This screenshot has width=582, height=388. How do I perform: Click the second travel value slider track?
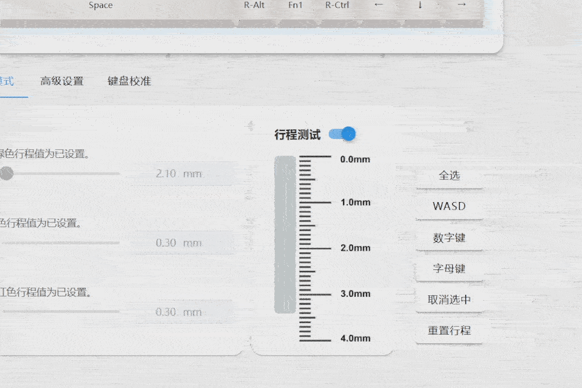[x=59, y=242]
